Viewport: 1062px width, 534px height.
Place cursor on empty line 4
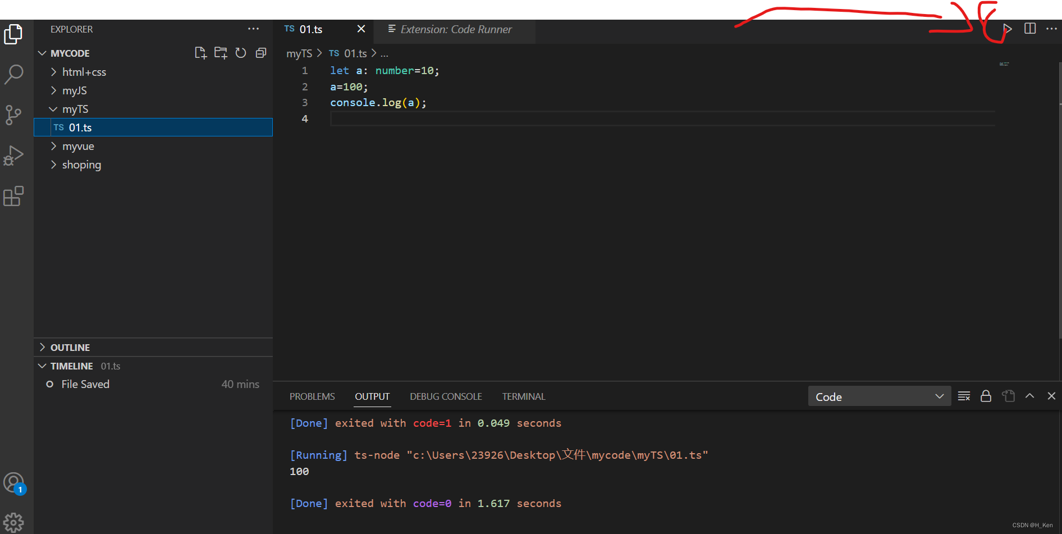click(662, 118)
